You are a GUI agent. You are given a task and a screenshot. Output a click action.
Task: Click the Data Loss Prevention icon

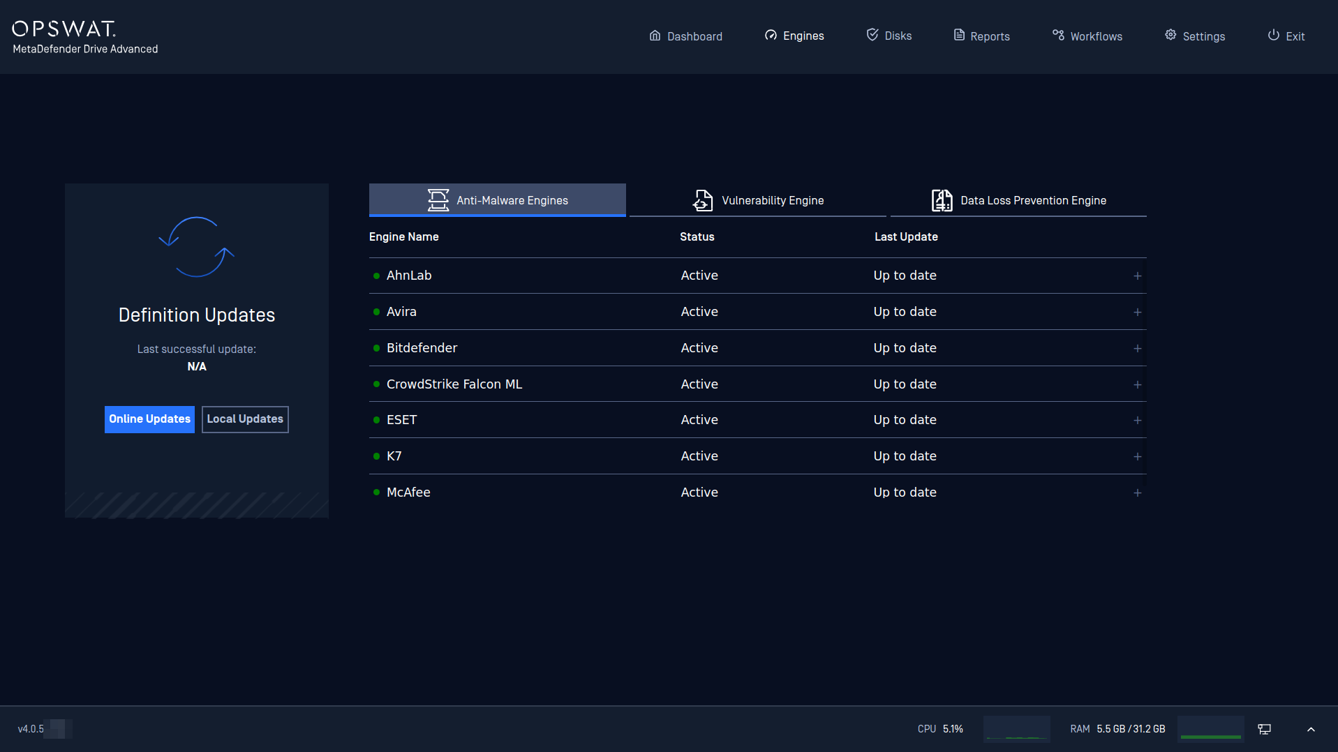tap(942, 200)
